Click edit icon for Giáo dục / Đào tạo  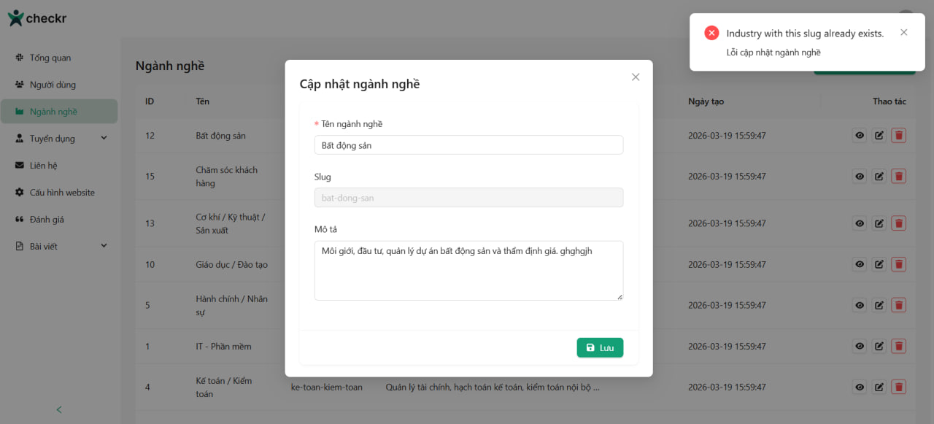coord(879,264)
